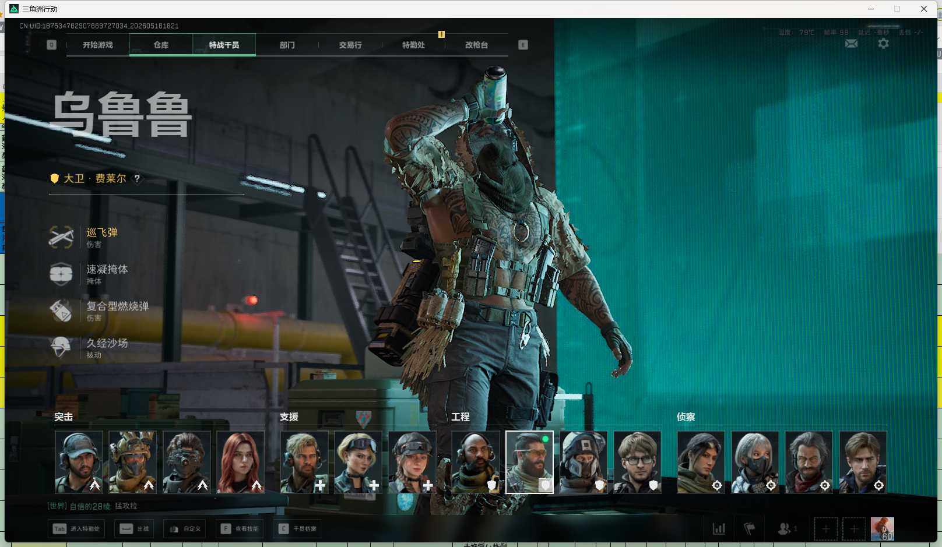Viewport: 942px width, 547px height.
Task: Click the E next-tab key icon
Action: 523,45
